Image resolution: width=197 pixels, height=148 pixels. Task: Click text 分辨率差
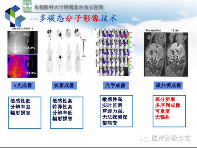click(x=20, y=107)
